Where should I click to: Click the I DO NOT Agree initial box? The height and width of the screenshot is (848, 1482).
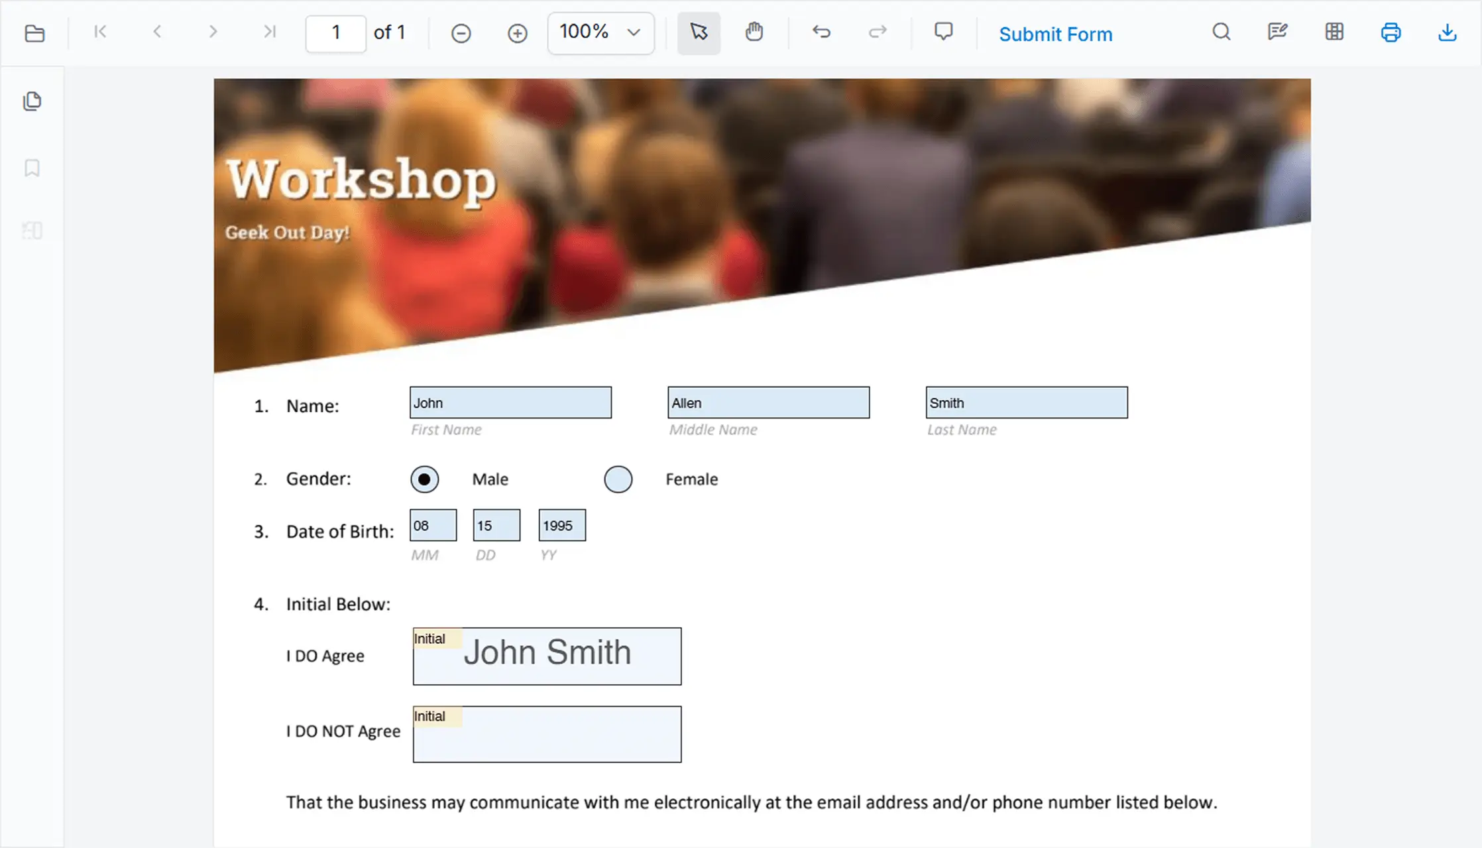(x=547, y=734)
